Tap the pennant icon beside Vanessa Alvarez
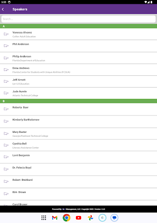The height and width of the screenshot is (223, 157). tap(6, 34)
